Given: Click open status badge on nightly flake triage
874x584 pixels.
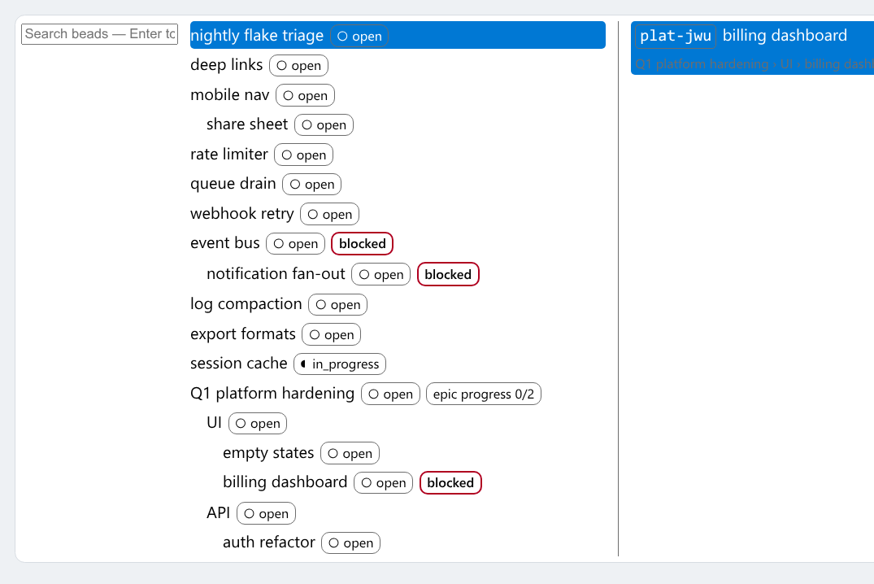Looking at the screenshot, I should point(359,37).
